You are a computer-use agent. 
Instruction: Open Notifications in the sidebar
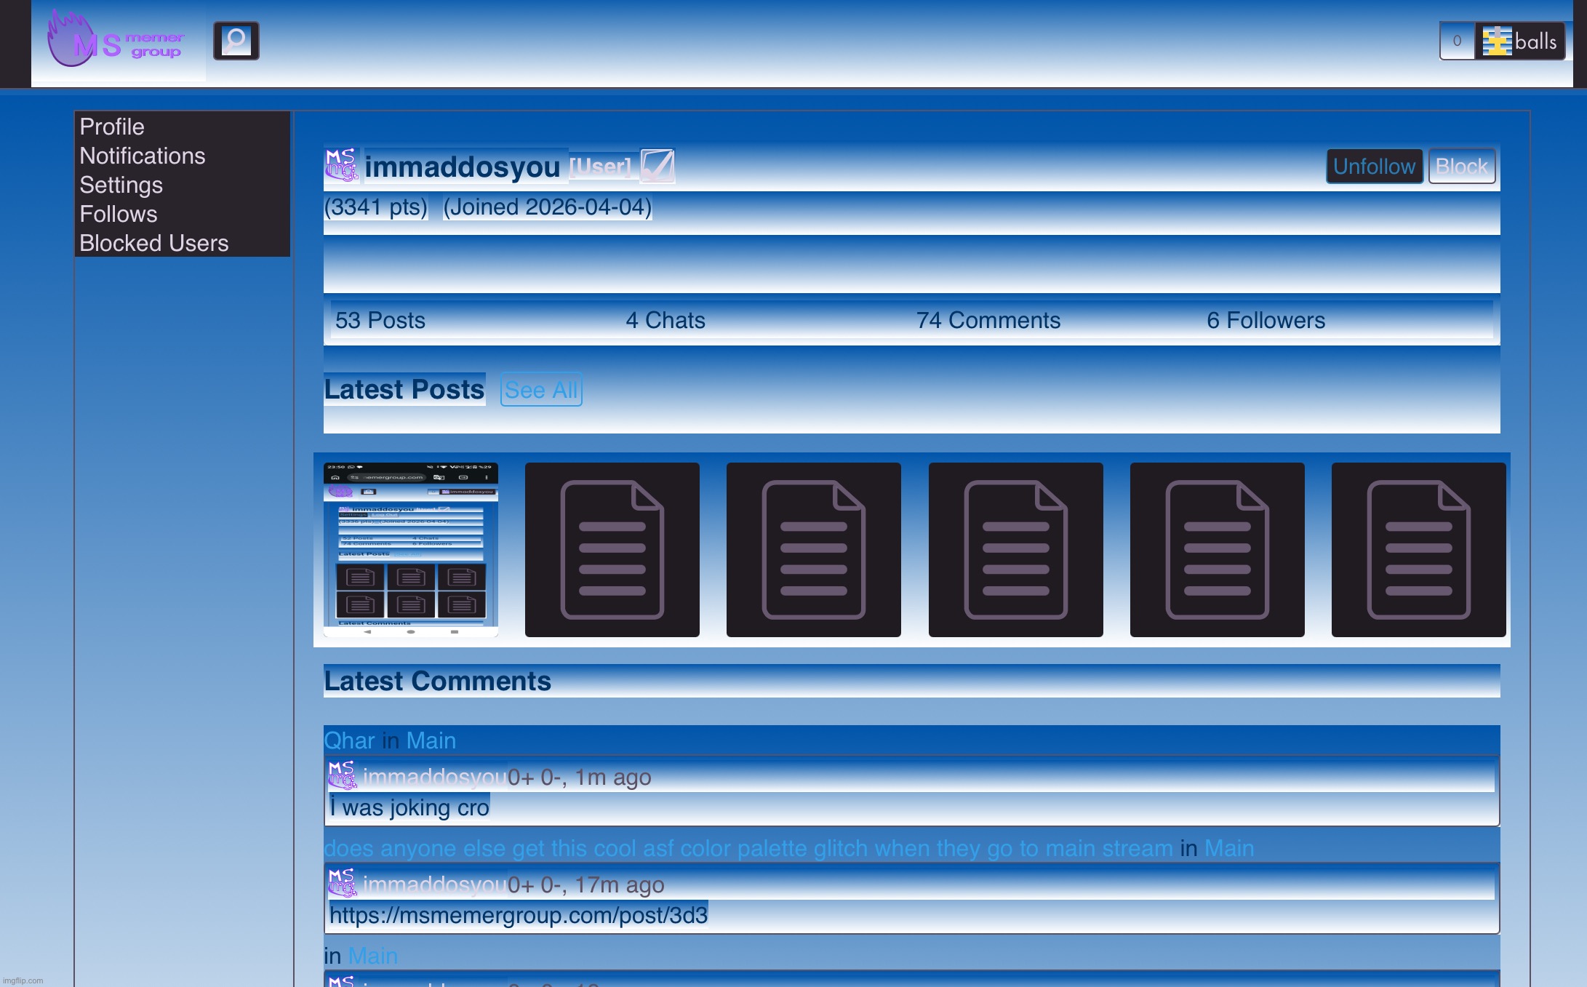pos(143,156)
